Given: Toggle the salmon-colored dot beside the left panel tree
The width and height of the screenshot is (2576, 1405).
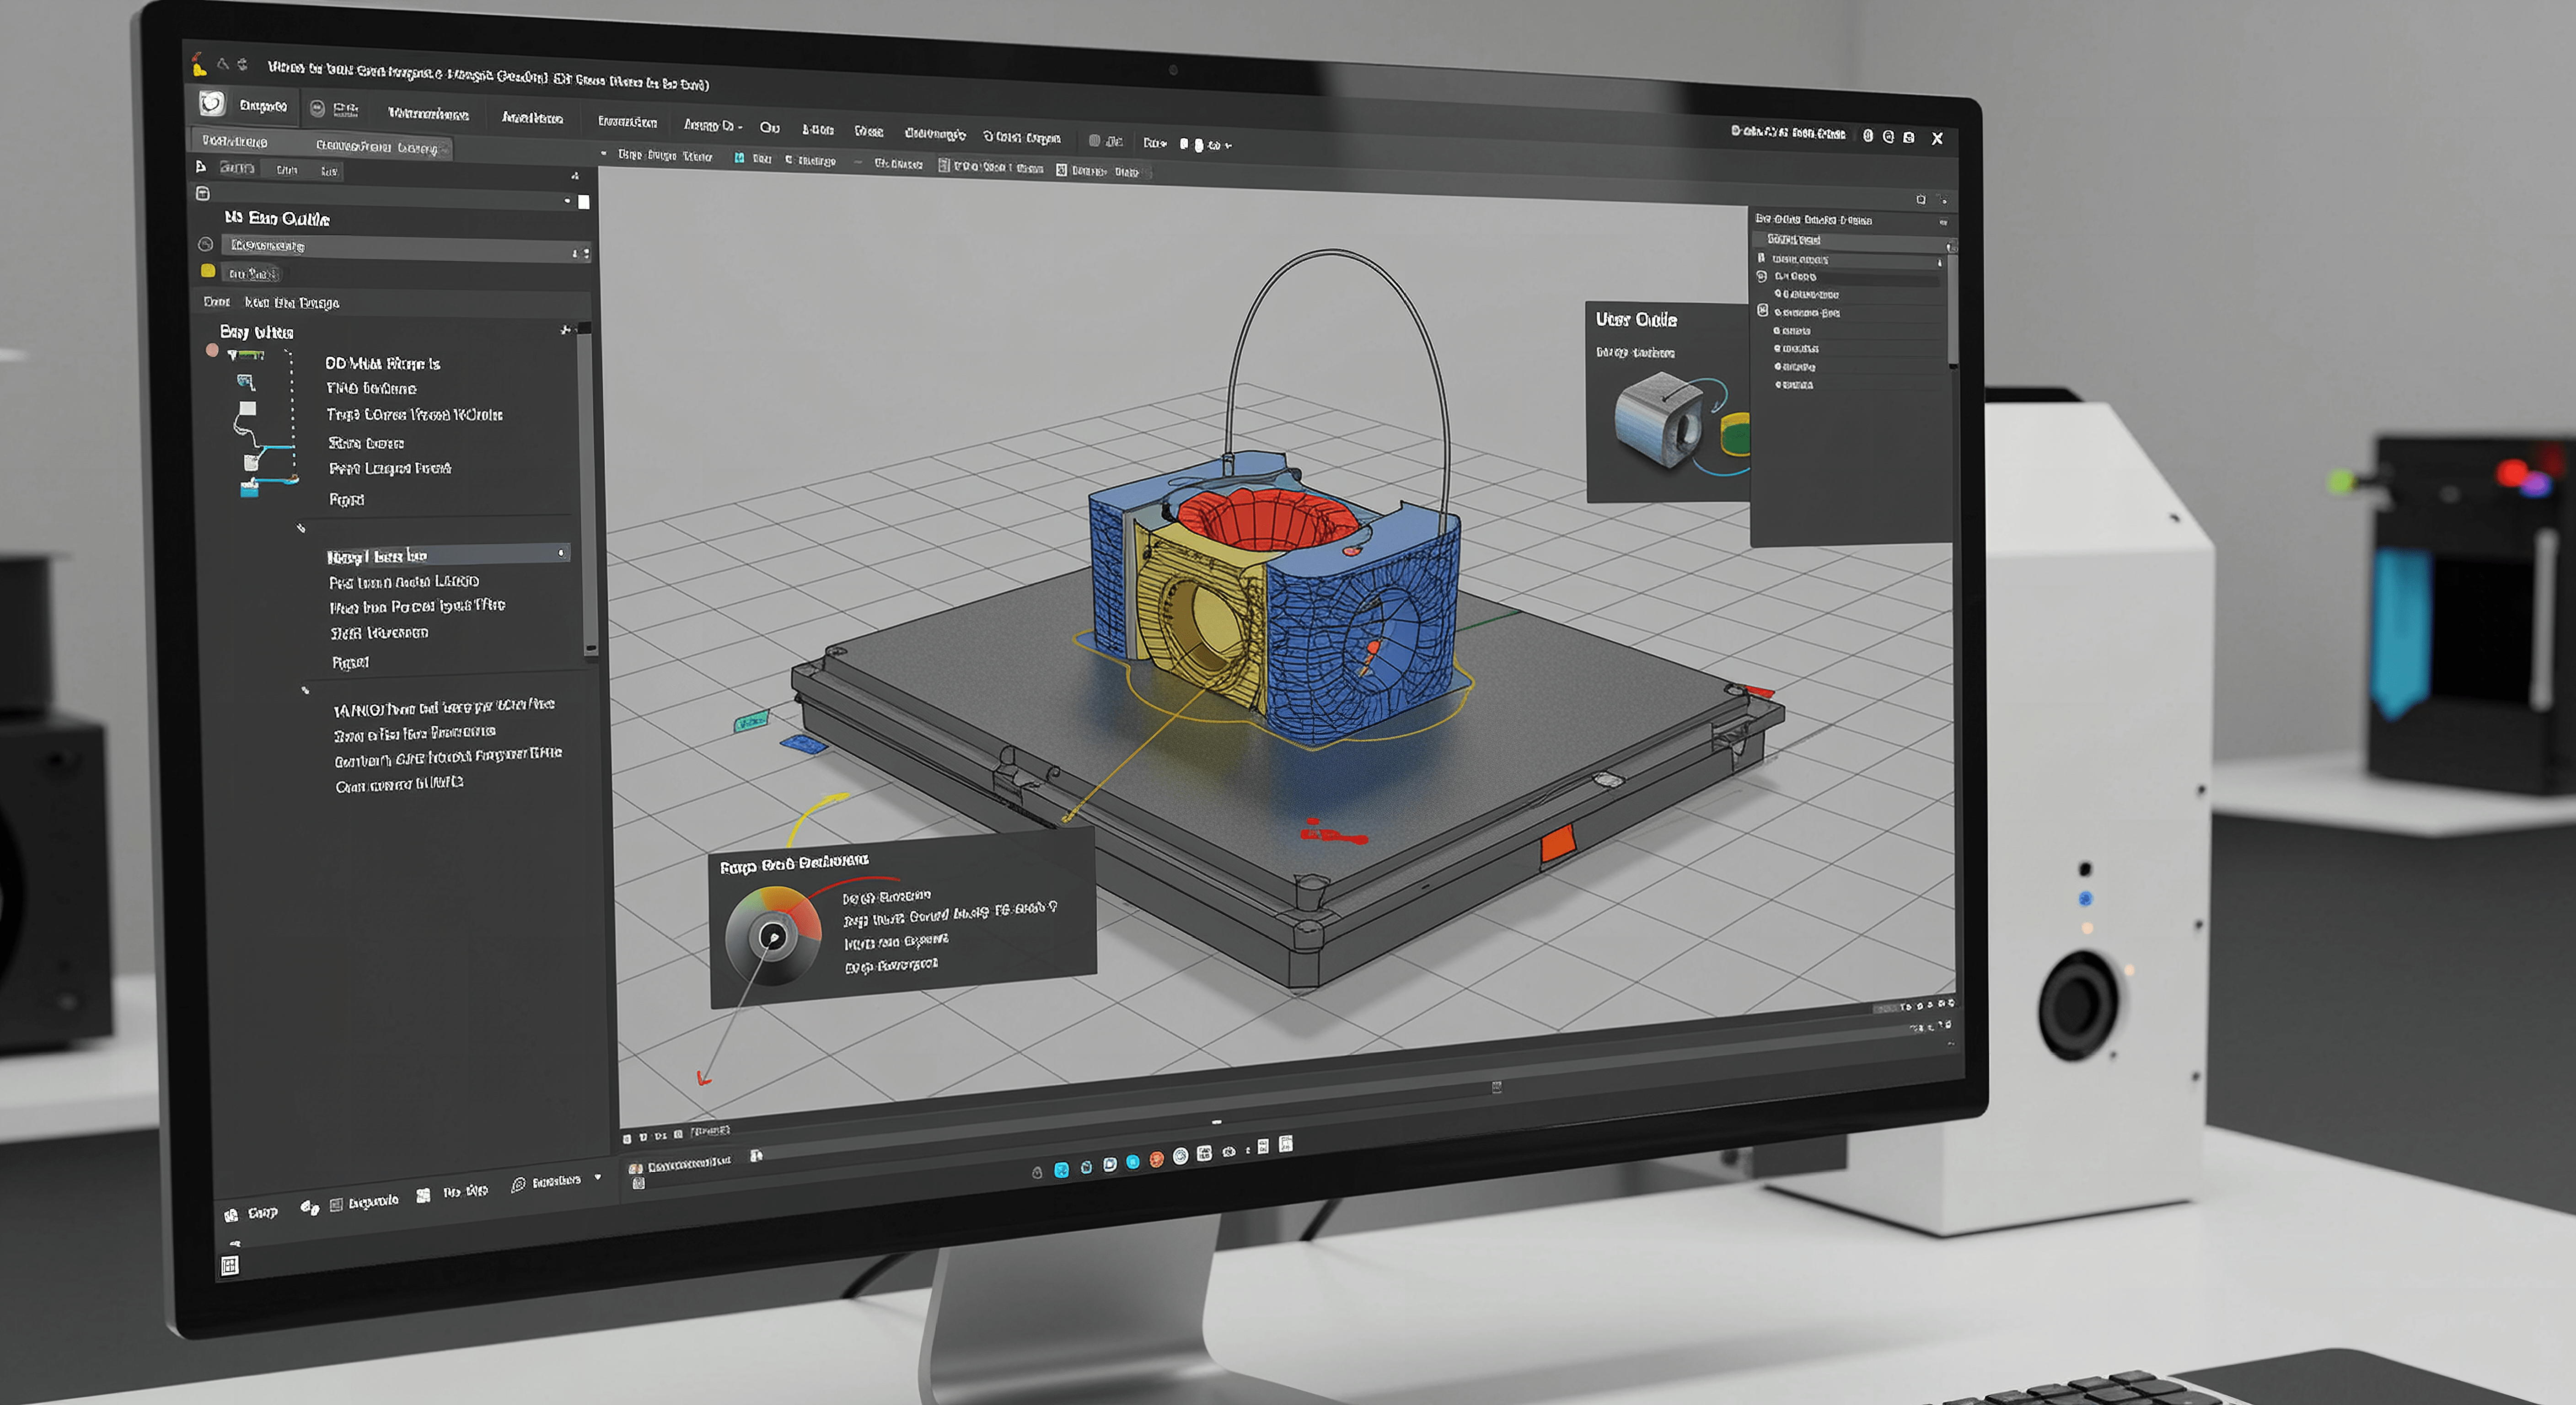Looking at the screenshot, I should (212, 350).
